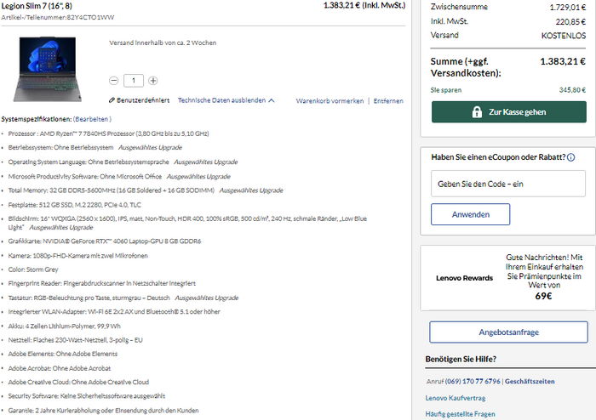Image resolution: width=596 pixels, height=420 pixels.
Task: Click the Total Memory 32 GB DDR5 row
Action: point(146,190)
